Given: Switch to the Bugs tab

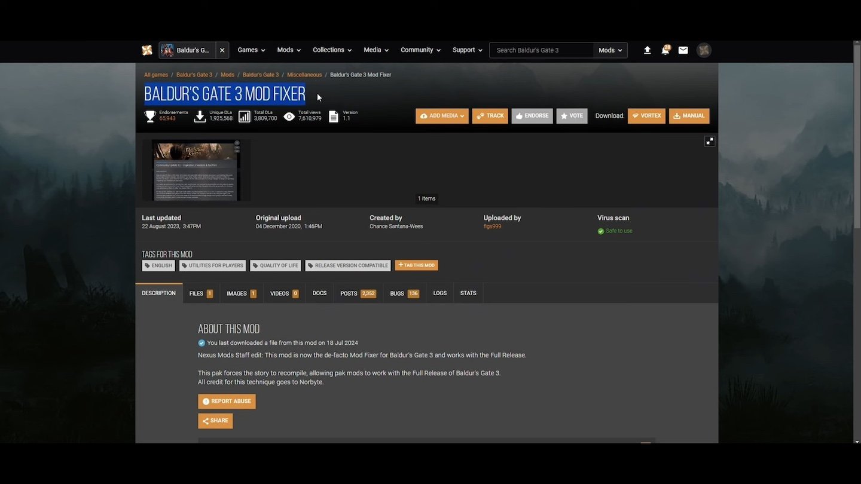Looking at the screenshot, I should (404, 293).
